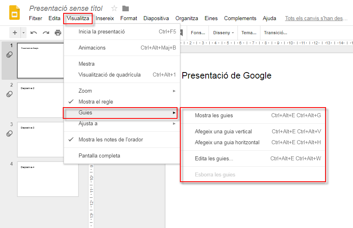The height and width of the screenshot is (228, 353).
Task: Click the presentation title 'Presentació sense títol'
Action: [x=66, y=8]
